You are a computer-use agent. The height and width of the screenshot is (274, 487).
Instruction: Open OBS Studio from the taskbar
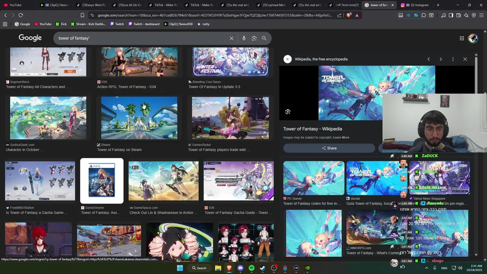pos(274,268)
